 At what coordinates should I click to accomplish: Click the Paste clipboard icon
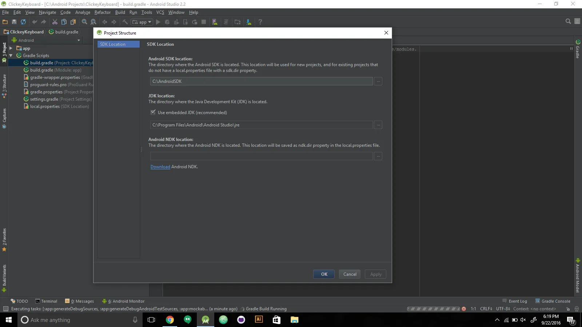tap(73, 22)
